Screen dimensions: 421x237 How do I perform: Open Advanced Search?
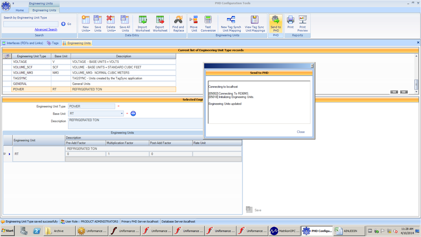click(x=46, y=29)
